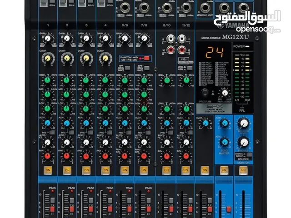
Task: Adjust the MONITOR LEVEL knob
Action: click(244, 123)
